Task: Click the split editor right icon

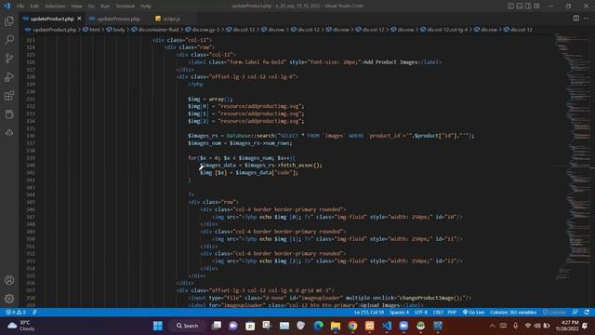Action: click(576, 19)
